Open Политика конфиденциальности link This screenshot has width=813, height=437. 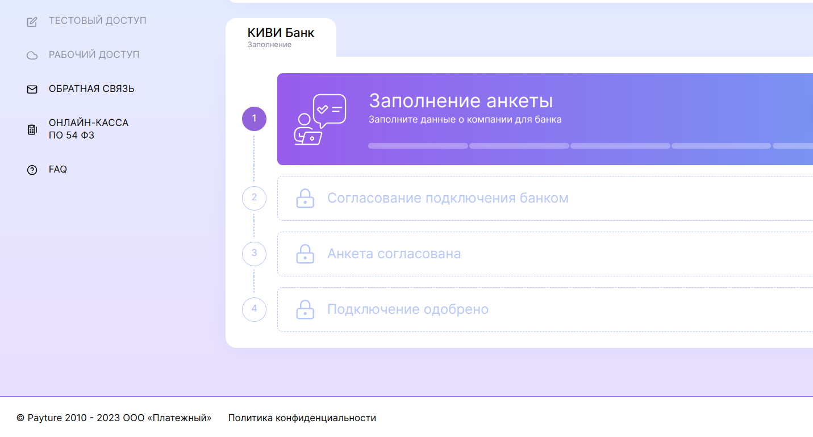pos(302,418)
